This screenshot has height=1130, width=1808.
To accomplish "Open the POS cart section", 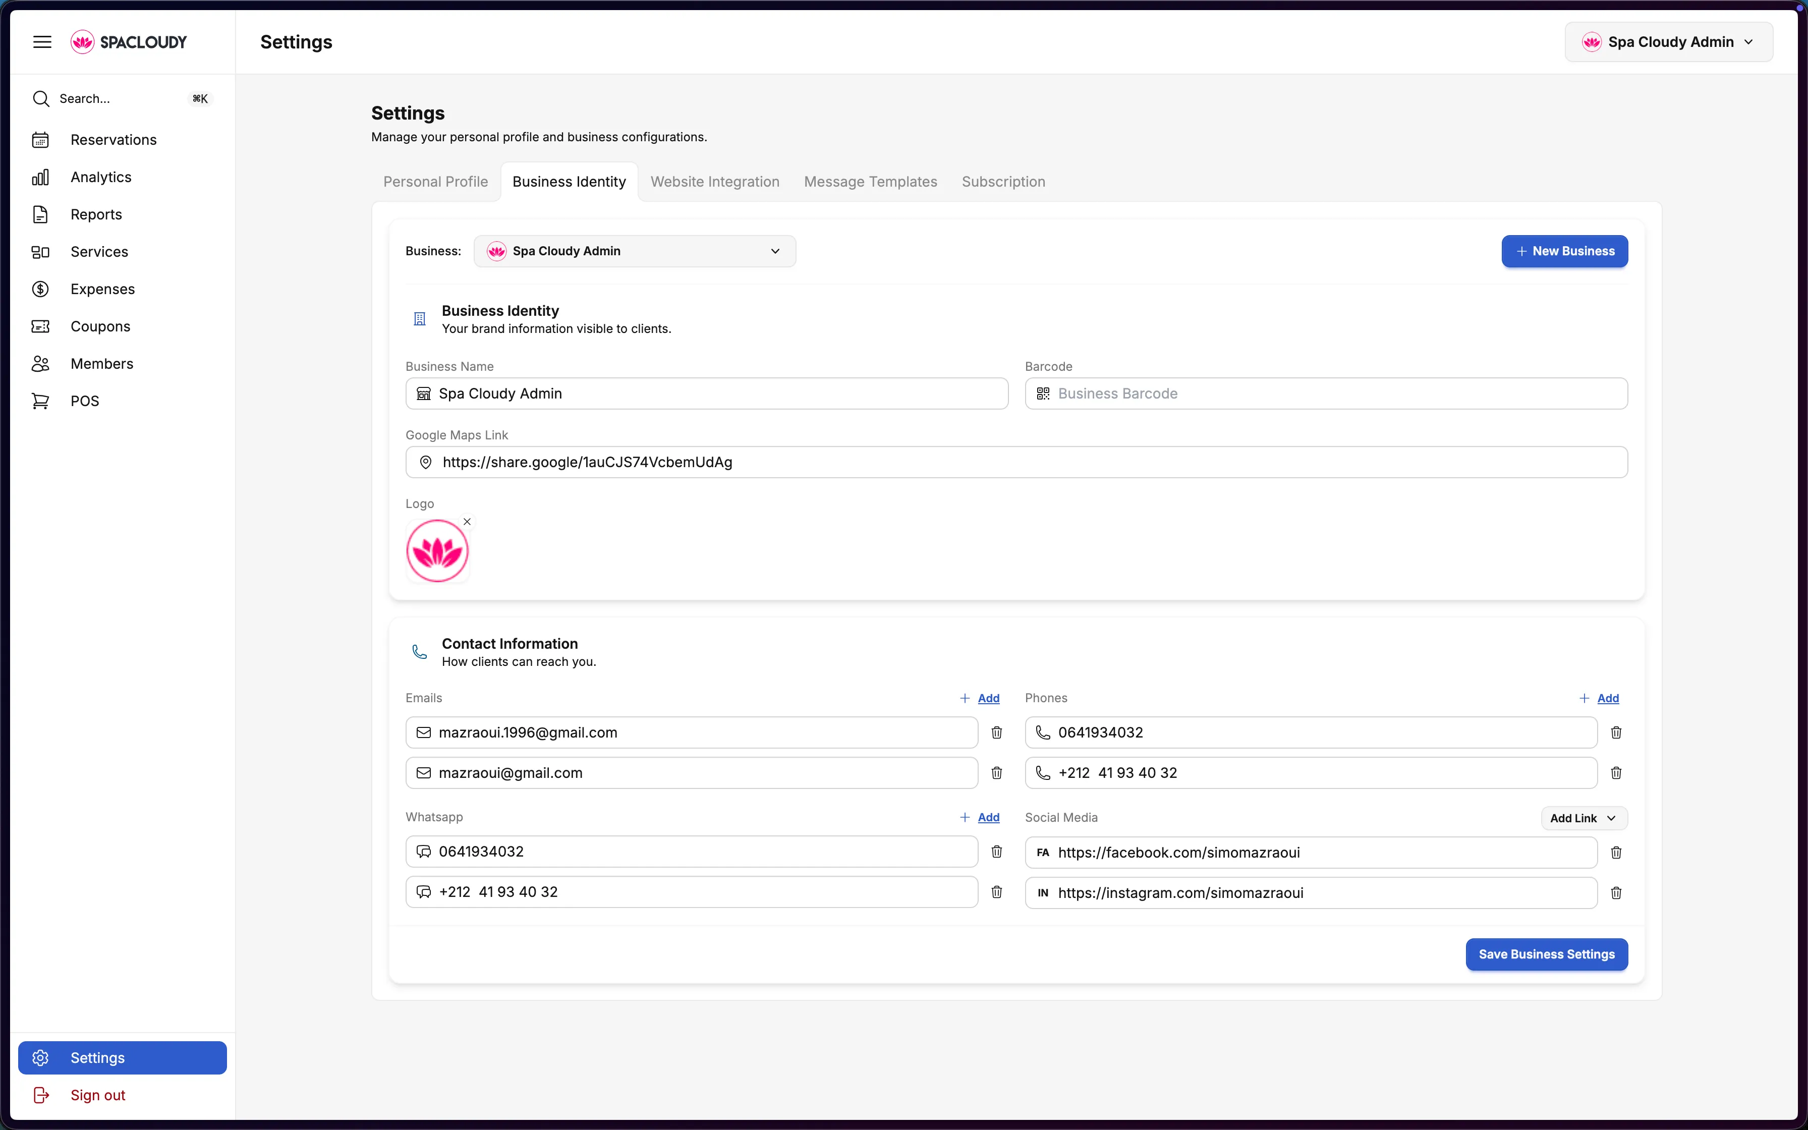I will (84, 402).
